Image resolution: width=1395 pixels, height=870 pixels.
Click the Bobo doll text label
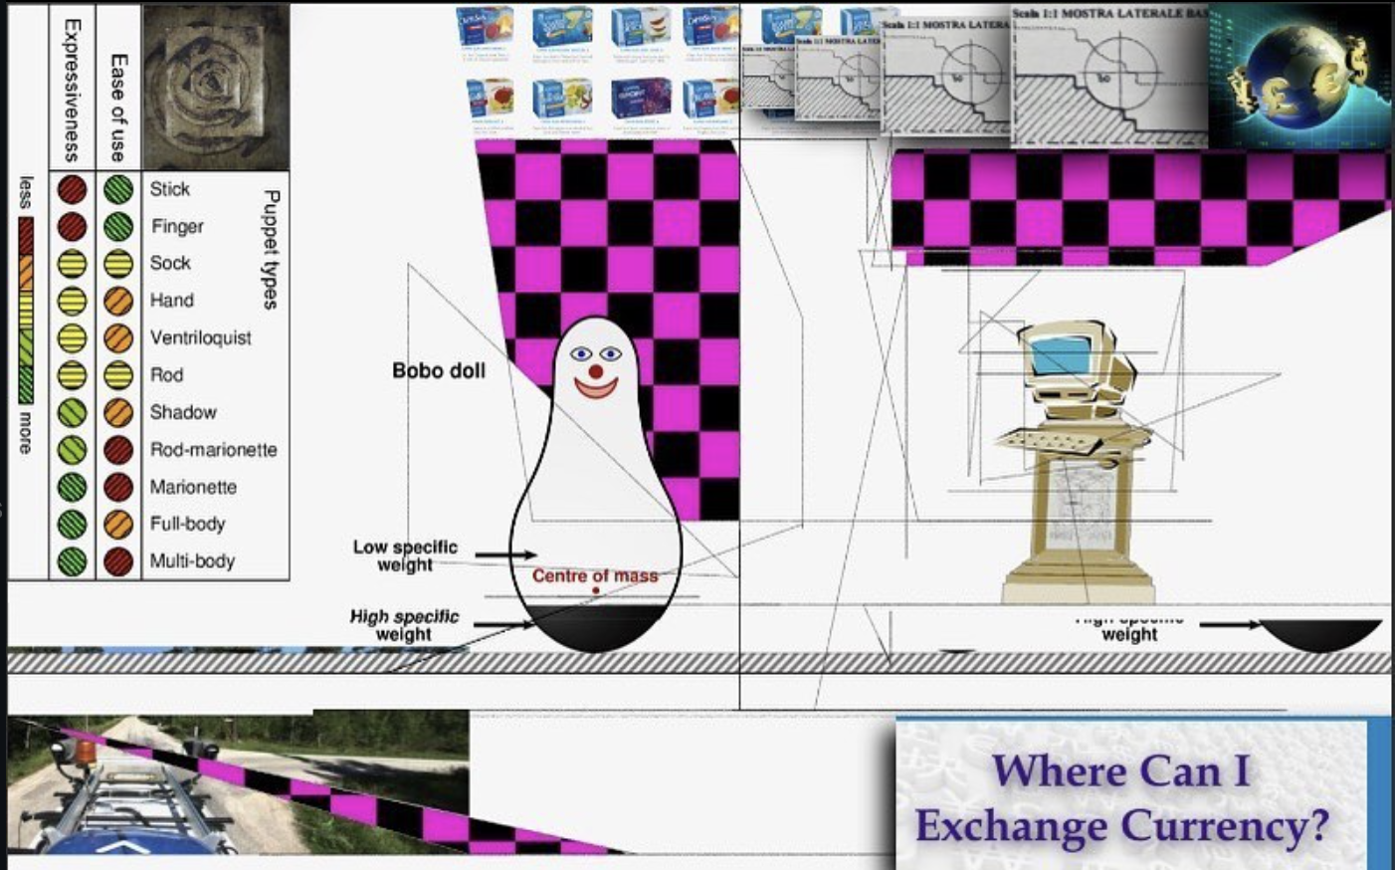pos(439,370)
